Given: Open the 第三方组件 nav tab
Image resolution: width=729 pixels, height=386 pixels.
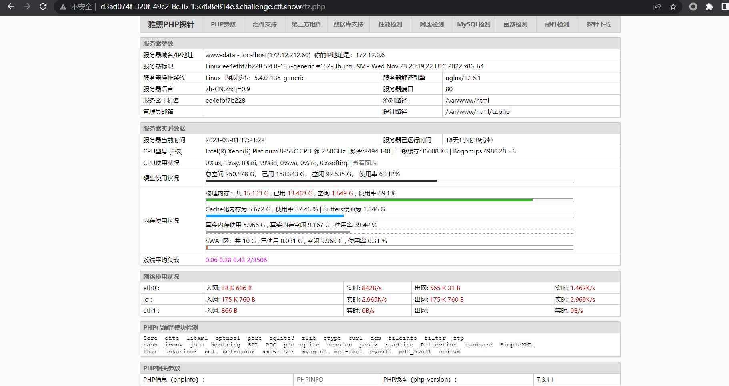Looking at the screenshot, I should pyautogui.click(x=306, y=24).
